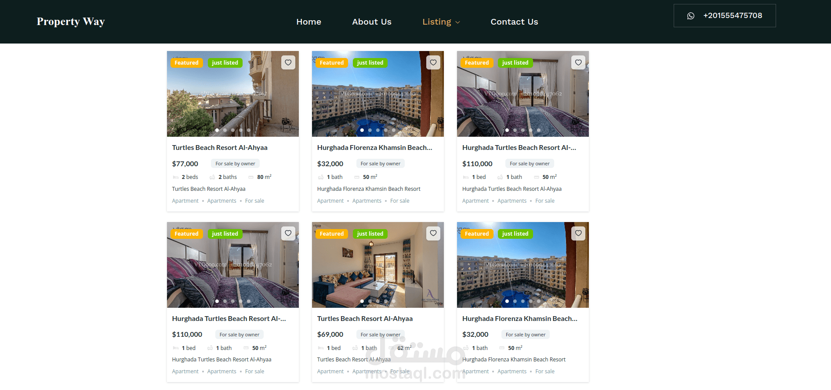
Task: Click the 'Featured' badge on the $69,000 listing
Action: click(332, 234)
